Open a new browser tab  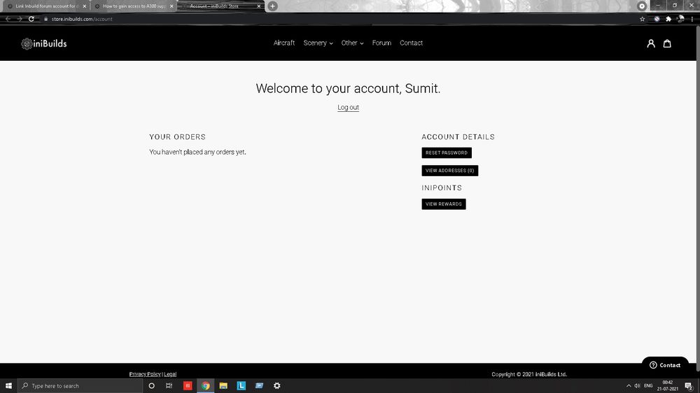click(273, 6)
